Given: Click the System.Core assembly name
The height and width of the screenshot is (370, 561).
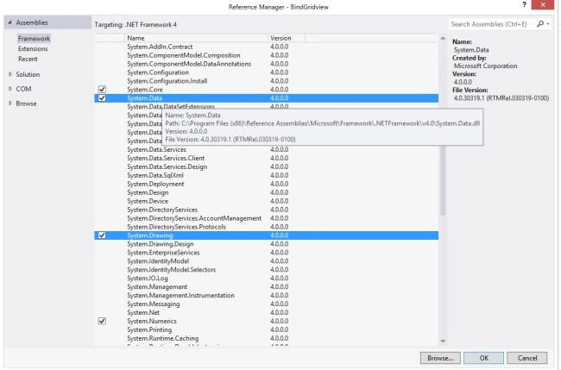Looking at the screenshot, I should [145, 90].
